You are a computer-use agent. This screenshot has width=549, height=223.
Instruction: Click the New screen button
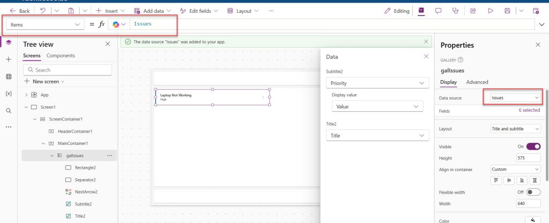44,81
